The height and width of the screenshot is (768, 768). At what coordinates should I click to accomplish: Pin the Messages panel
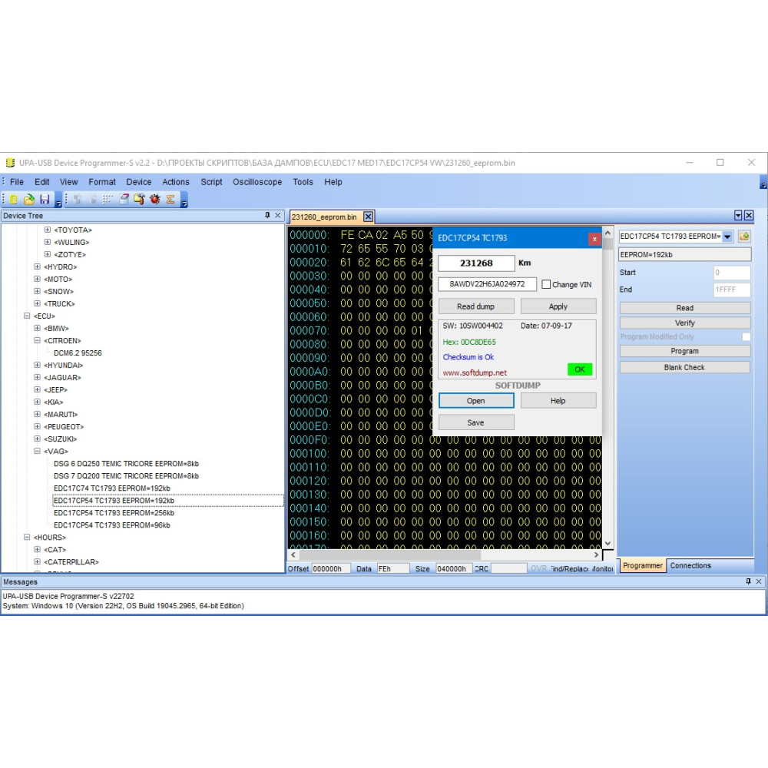pyautogui.click(x=748, y=581)
